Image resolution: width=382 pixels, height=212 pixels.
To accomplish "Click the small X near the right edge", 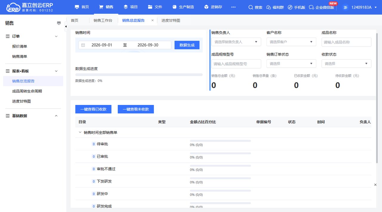I will pyautogui.click(x=375, y=185).
